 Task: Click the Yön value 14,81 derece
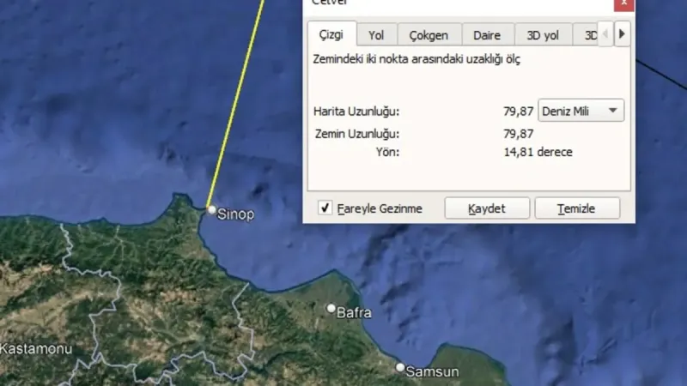click(538, 152)
